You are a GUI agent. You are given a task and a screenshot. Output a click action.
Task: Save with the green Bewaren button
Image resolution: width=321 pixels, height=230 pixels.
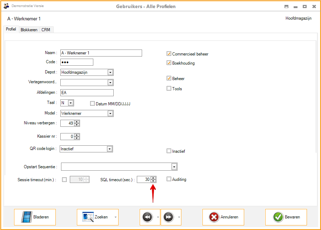click(x=286, y=217)
